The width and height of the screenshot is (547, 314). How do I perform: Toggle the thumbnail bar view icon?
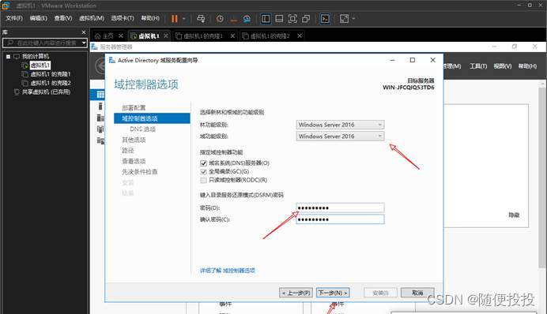tap(279, 19)
